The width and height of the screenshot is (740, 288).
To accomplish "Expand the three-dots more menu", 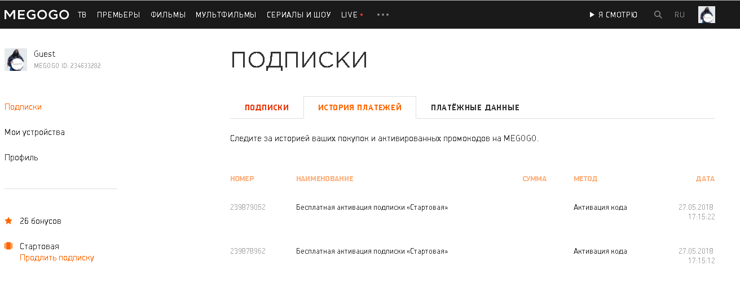I will pos(383,15).
